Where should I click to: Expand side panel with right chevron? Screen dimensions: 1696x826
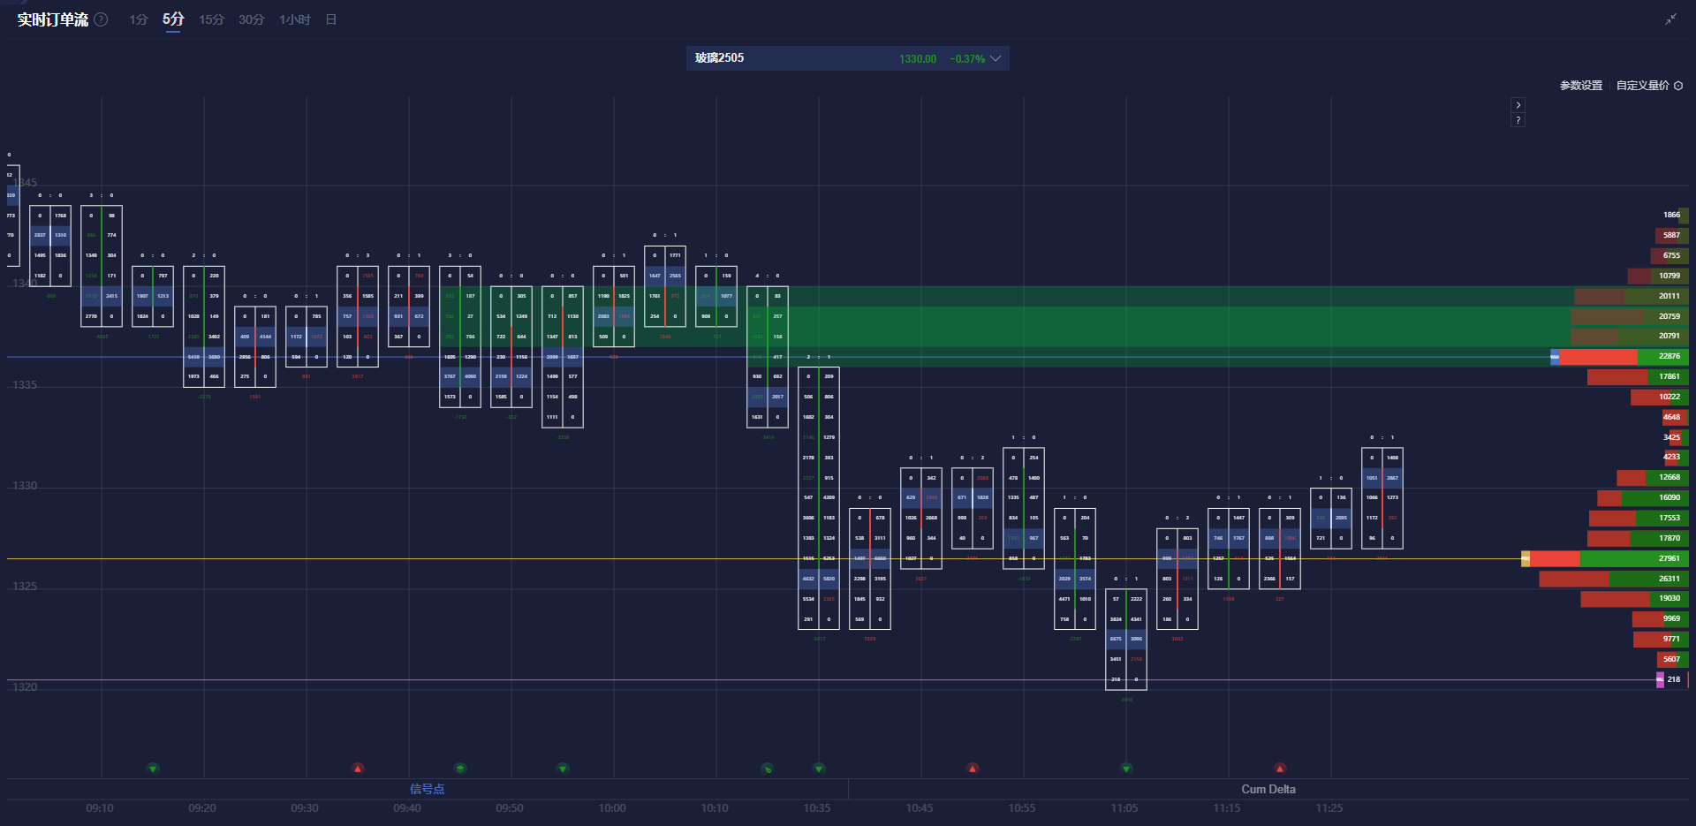point(1518,104)
